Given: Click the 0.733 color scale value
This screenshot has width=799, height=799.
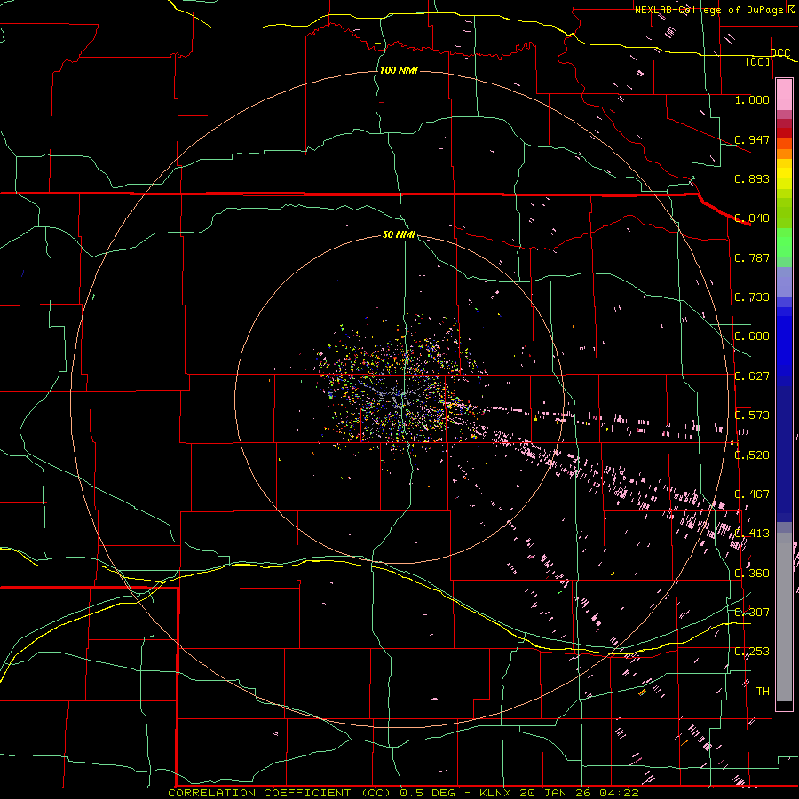Looking at the screenshot, I should [x=752, y=297].
